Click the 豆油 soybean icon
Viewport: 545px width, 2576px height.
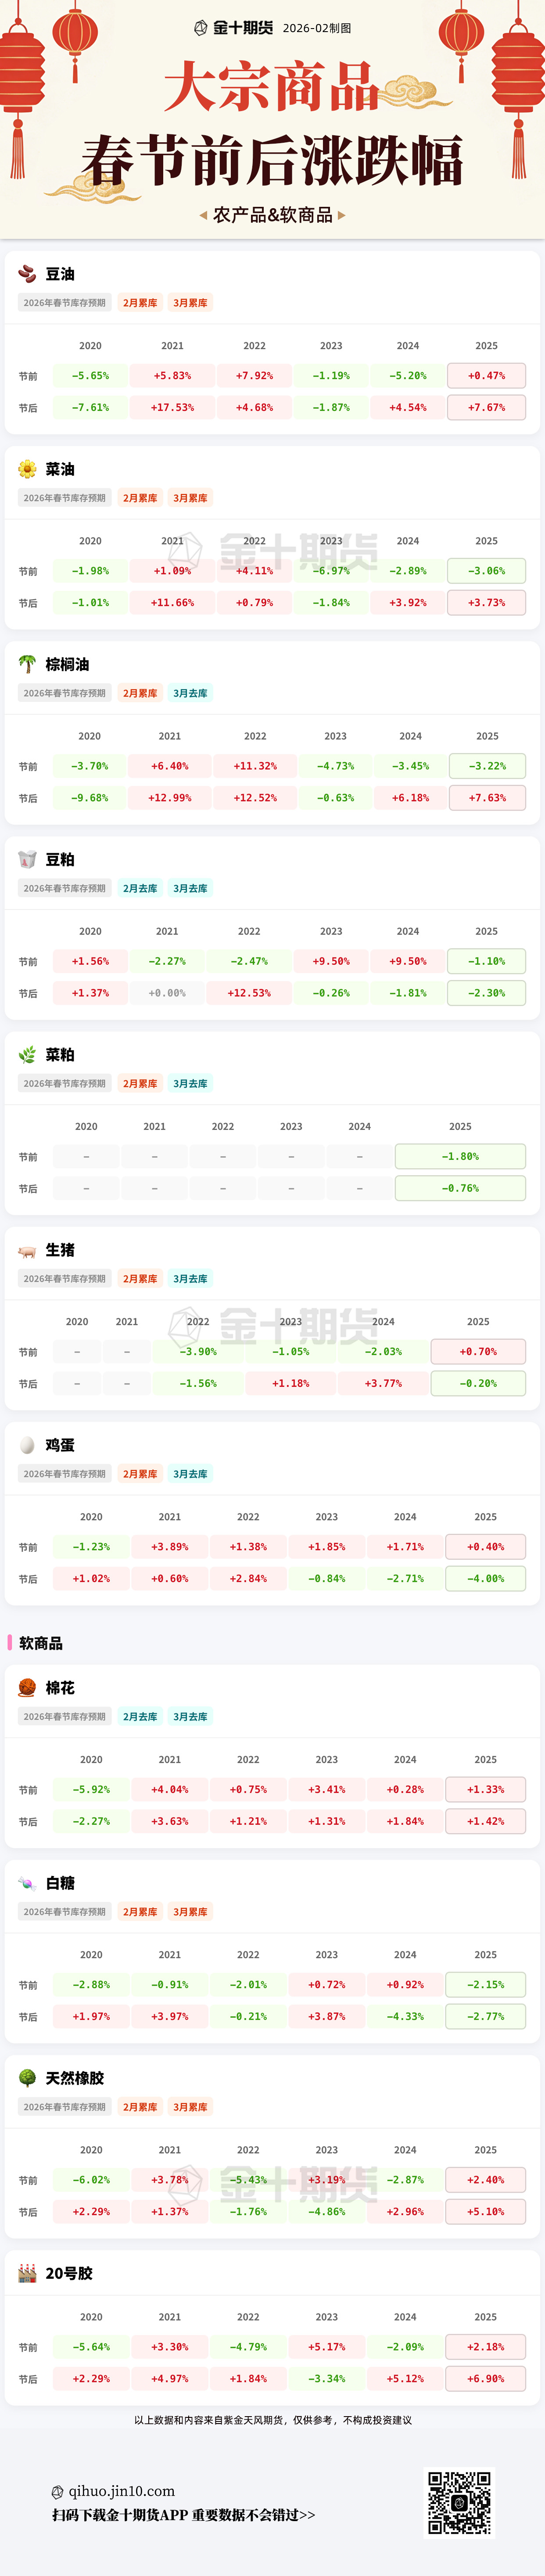(27, 273)
